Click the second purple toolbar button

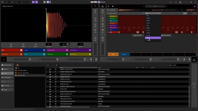tap(37, 2)
